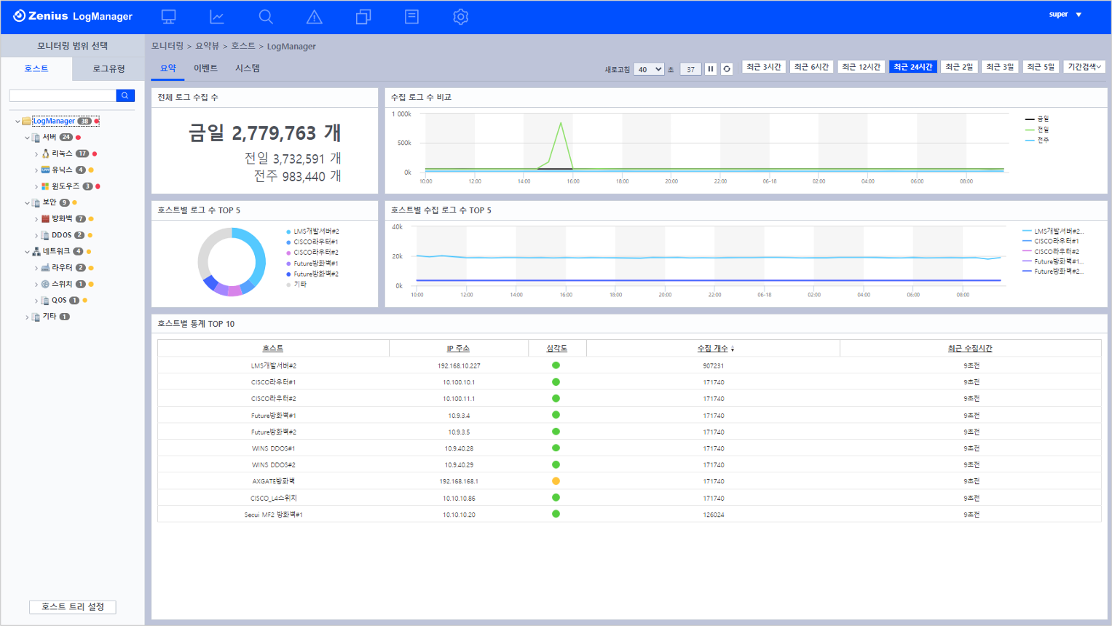
Task: Open the gear settings icon in top bar
Action: point(460,16)
